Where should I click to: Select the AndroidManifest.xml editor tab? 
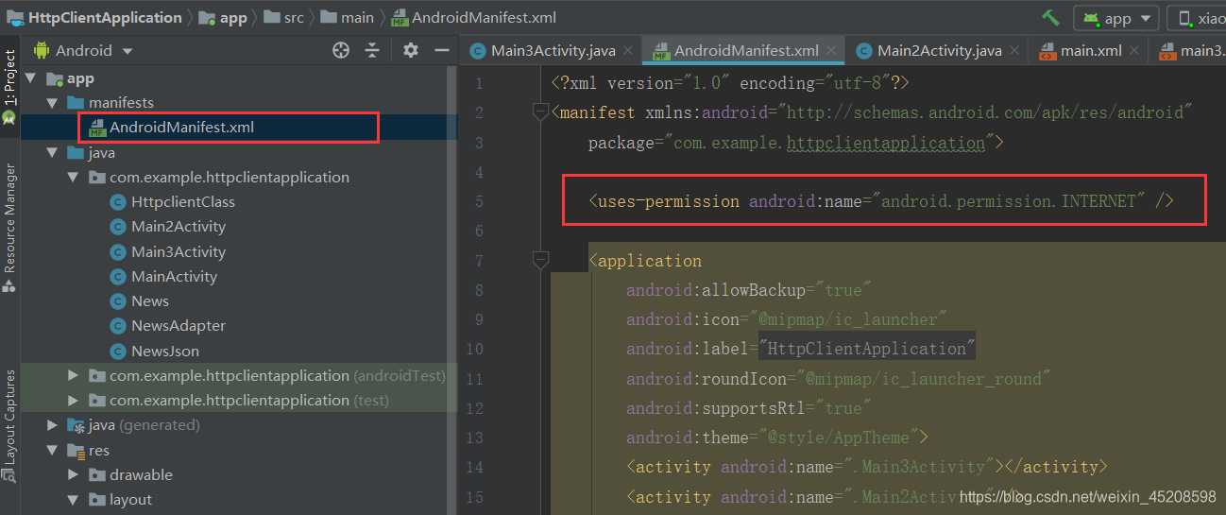coord(746,51)
